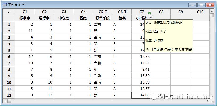The height and width of the screenshot is (106, 217).
Task: Select column header C4
Action: [83, 12]
